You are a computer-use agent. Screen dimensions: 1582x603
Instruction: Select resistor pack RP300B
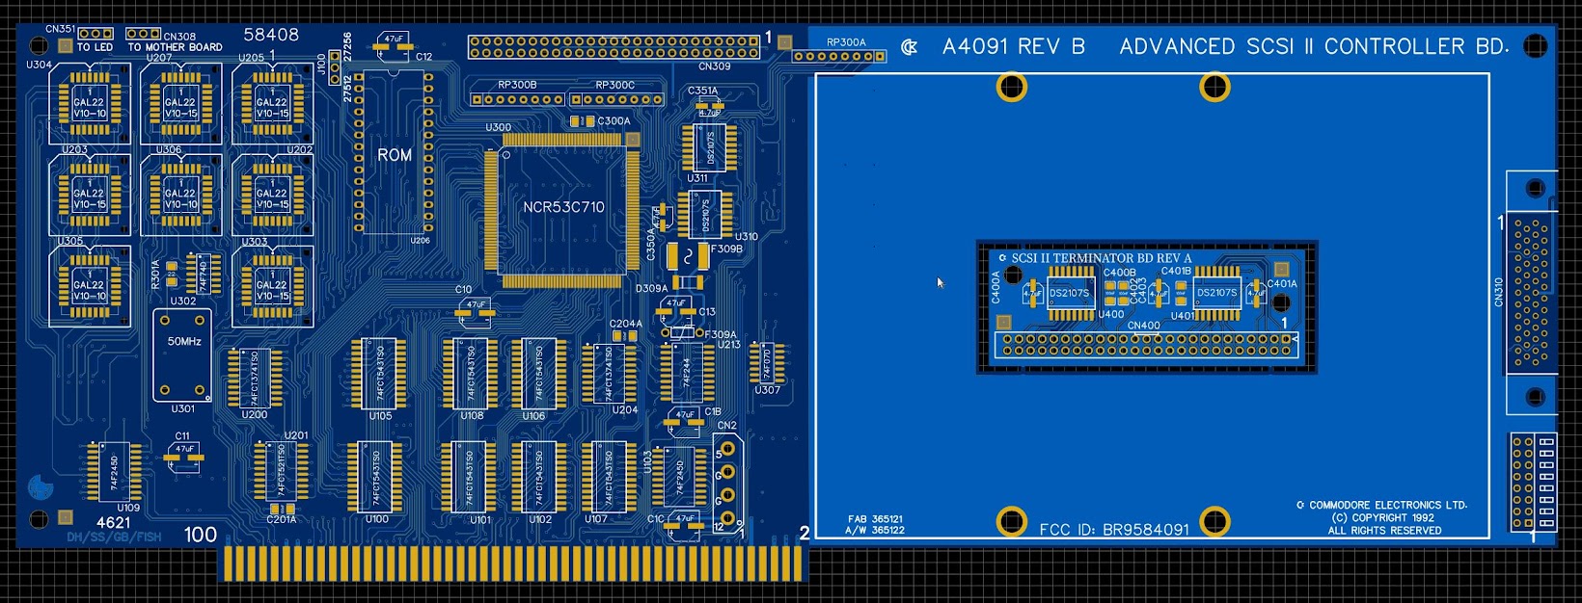click(x=517, y=99)
